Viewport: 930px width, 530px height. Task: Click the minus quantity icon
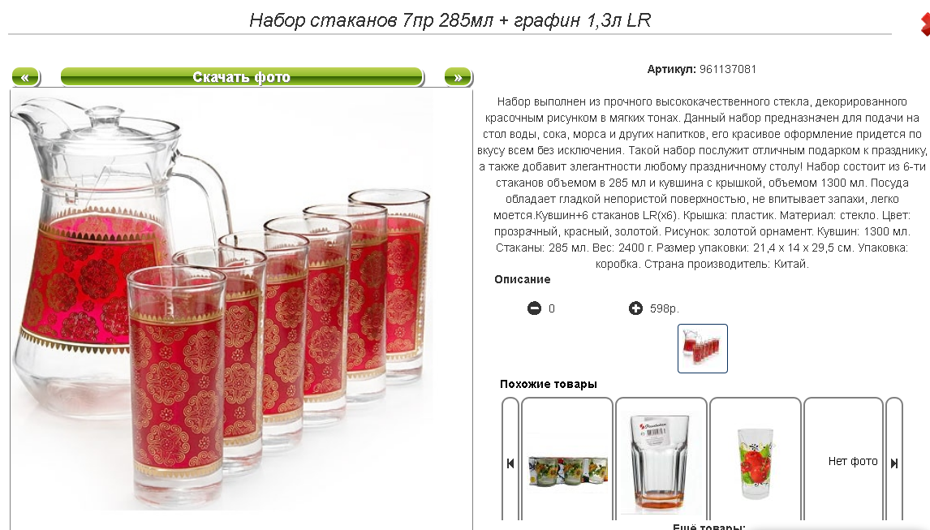535,308
